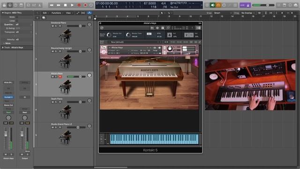Viewport: 300px width, 169px height.
Task: Select the Death Piano track piano icon
Action: [x=65, y=112]
